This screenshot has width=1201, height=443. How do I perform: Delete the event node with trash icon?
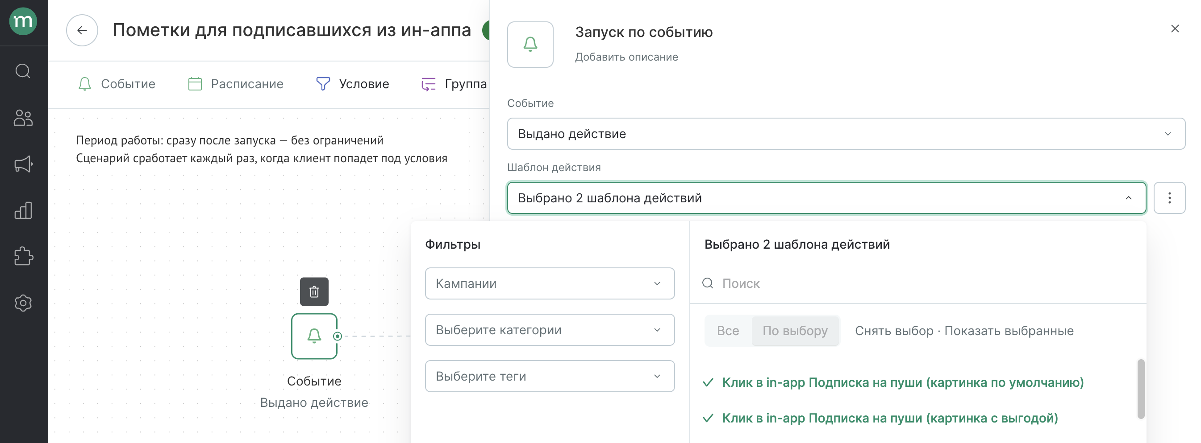click(x=314, y=292)
